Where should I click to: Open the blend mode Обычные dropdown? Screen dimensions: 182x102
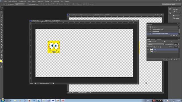click(156, 44)
